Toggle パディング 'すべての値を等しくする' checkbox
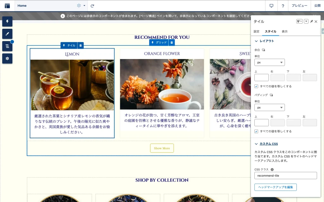The width and height of the screenshot is (324, 202). click(x=257, y=131)
